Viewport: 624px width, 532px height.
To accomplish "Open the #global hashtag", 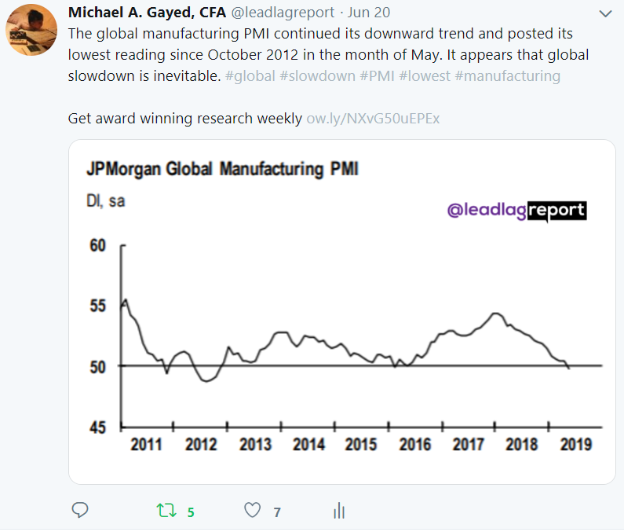I will coord(250,76).
